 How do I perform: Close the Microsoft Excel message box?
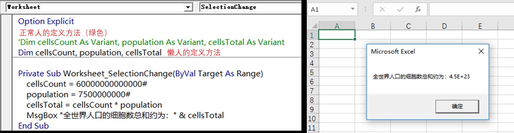[x=481, y=51]
